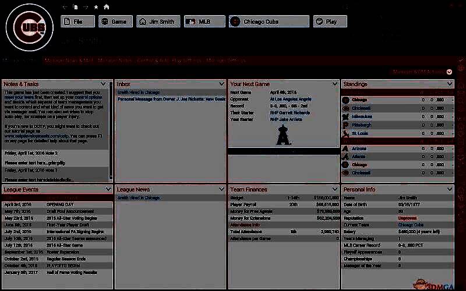Click Milwaukee team logo in Standings
The width and height of the screenshot is (466, 291).
coord(345,116)
